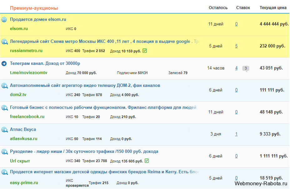Visit the russianmetro.ru domain link
The image size is (290, 189).
[26, 51]
